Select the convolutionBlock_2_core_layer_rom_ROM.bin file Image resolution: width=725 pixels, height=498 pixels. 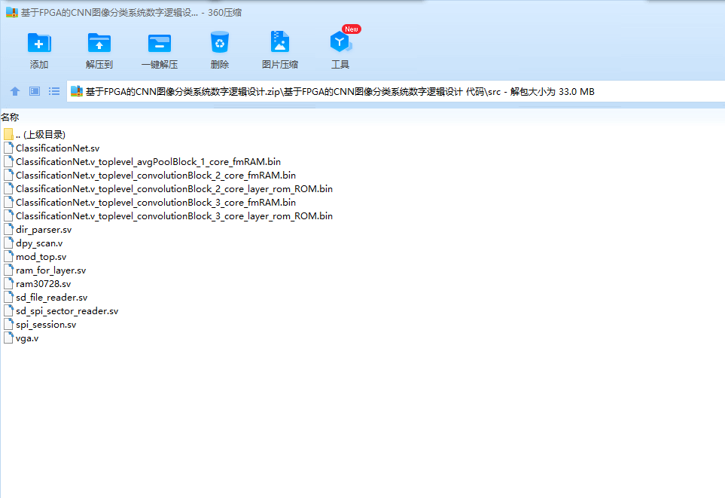click(175, 189)
